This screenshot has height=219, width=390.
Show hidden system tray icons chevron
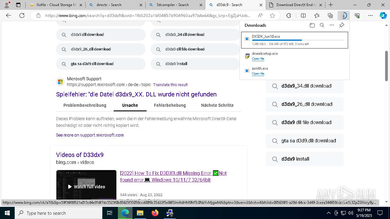pyautogui.click(x=328, y=213)
